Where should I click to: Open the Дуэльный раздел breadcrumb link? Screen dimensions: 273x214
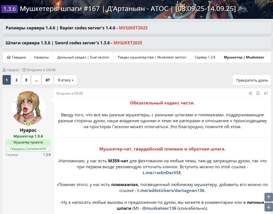click(x=83, y=57)
